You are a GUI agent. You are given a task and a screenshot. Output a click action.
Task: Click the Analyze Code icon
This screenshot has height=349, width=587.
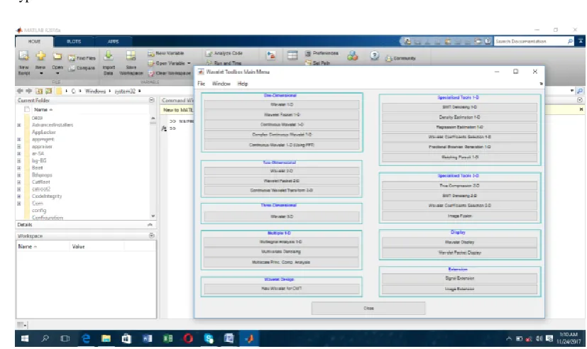(x=209, y=53)
